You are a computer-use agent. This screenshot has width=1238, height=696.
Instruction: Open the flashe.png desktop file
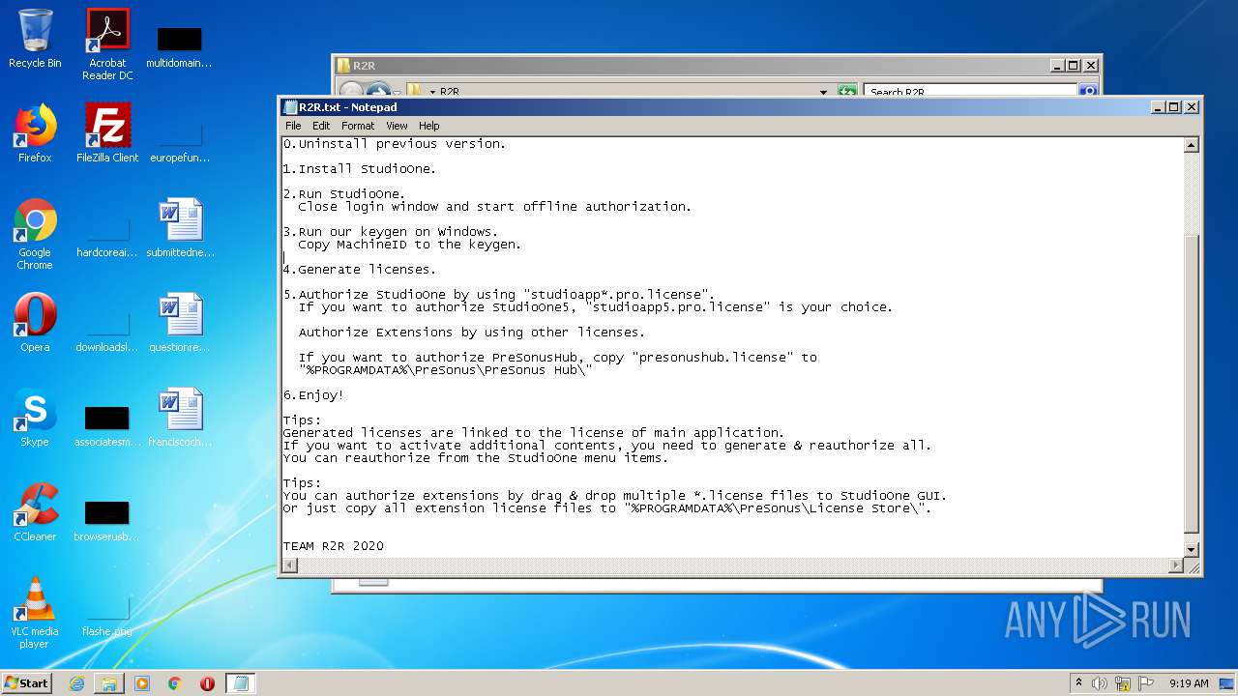107,615
